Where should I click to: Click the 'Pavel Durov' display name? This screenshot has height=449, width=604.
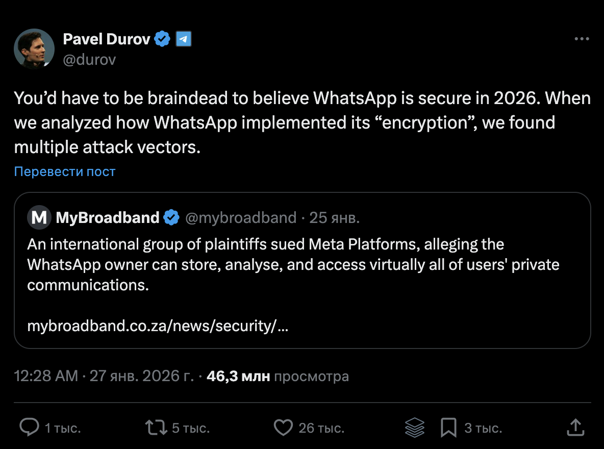107,39
